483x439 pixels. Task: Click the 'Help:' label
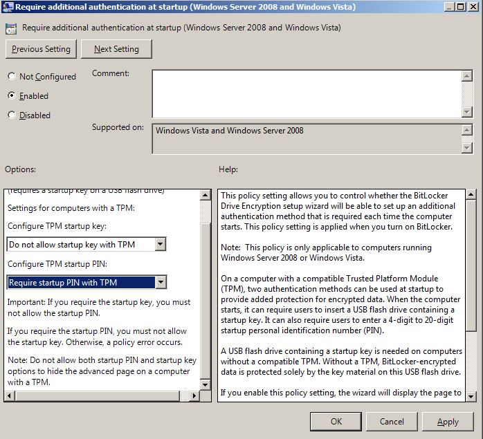click(228, 169)
